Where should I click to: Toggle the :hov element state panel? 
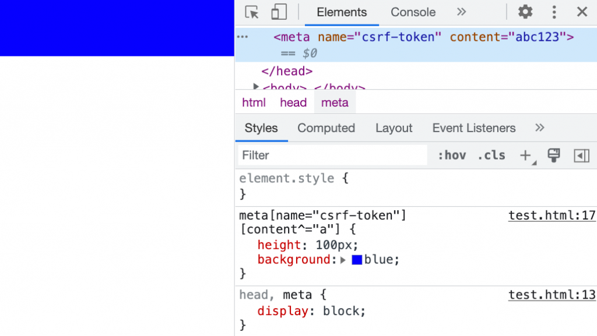pos(452,155)
